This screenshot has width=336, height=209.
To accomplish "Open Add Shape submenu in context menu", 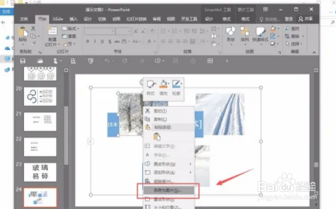I will pos(169,173).
